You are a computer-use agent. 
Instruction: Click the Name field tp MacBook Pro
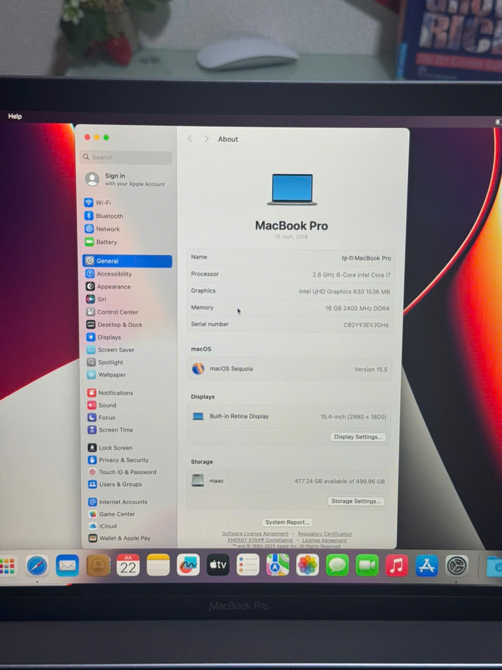click(x=290, y=258)
